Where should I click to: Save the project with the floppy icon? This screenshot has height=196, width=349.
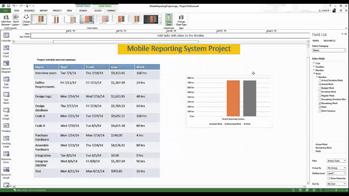click(x=8, y=6)
